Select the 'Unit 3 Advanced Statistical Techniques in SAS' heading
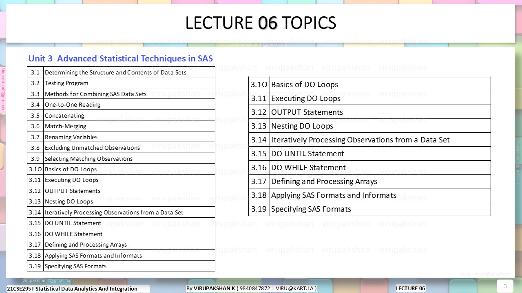Image resolution: width=522 pixels, height=293 pixels. click(120, 58)
